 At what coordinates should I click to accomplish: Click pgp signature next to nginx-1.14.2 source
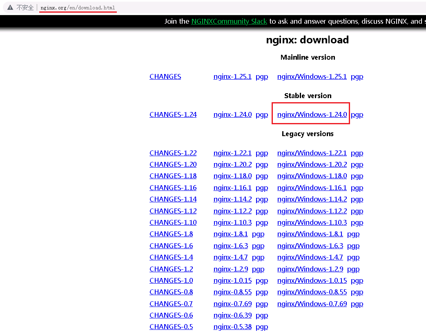pyautogui.click(x=262, y=199)
